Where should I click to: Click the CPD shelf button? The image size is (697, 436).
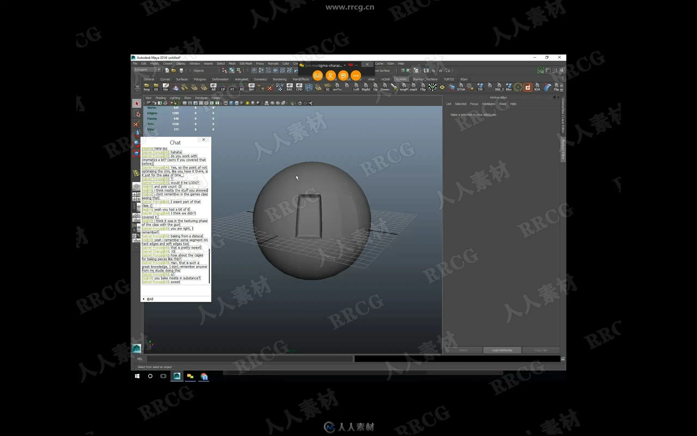point(299,87)
